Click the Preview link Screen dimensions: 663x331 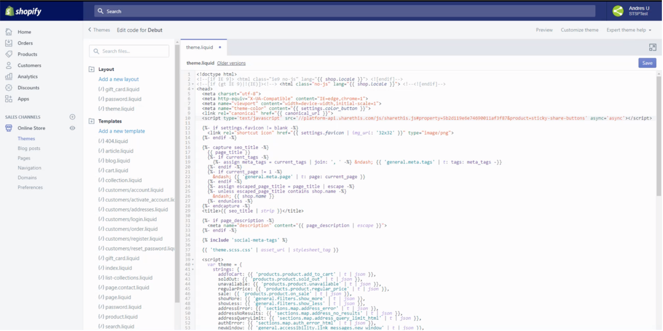pos(544,30)
